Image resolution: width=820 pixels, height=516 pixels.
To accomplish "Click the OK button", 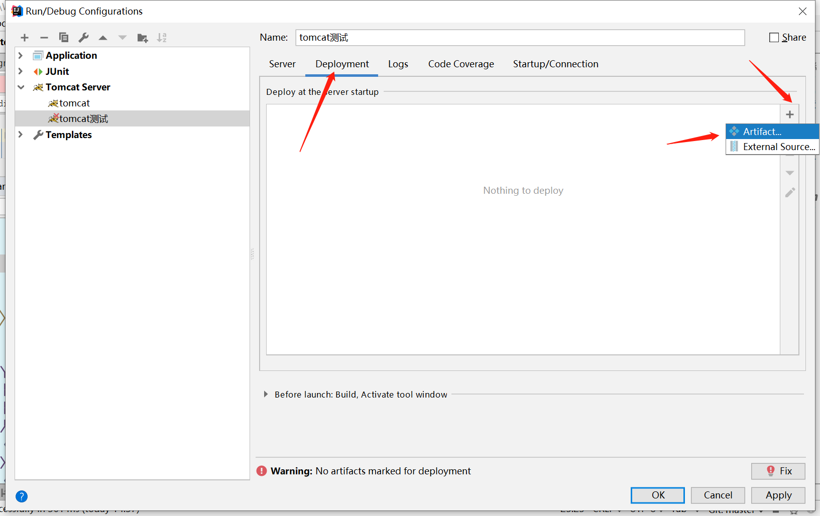I will [658, 495].
